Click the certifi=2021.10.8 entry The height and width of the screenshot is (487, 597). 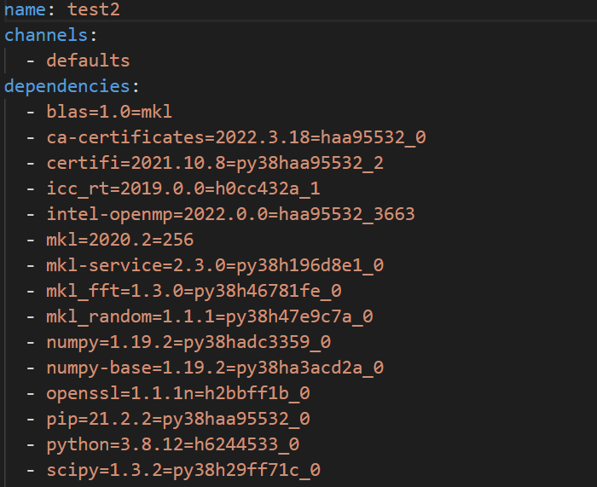215,163
